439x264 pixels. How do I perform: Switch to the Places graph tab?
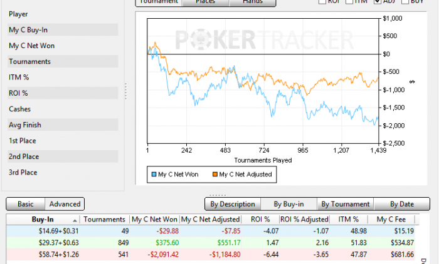click(206, 3)
